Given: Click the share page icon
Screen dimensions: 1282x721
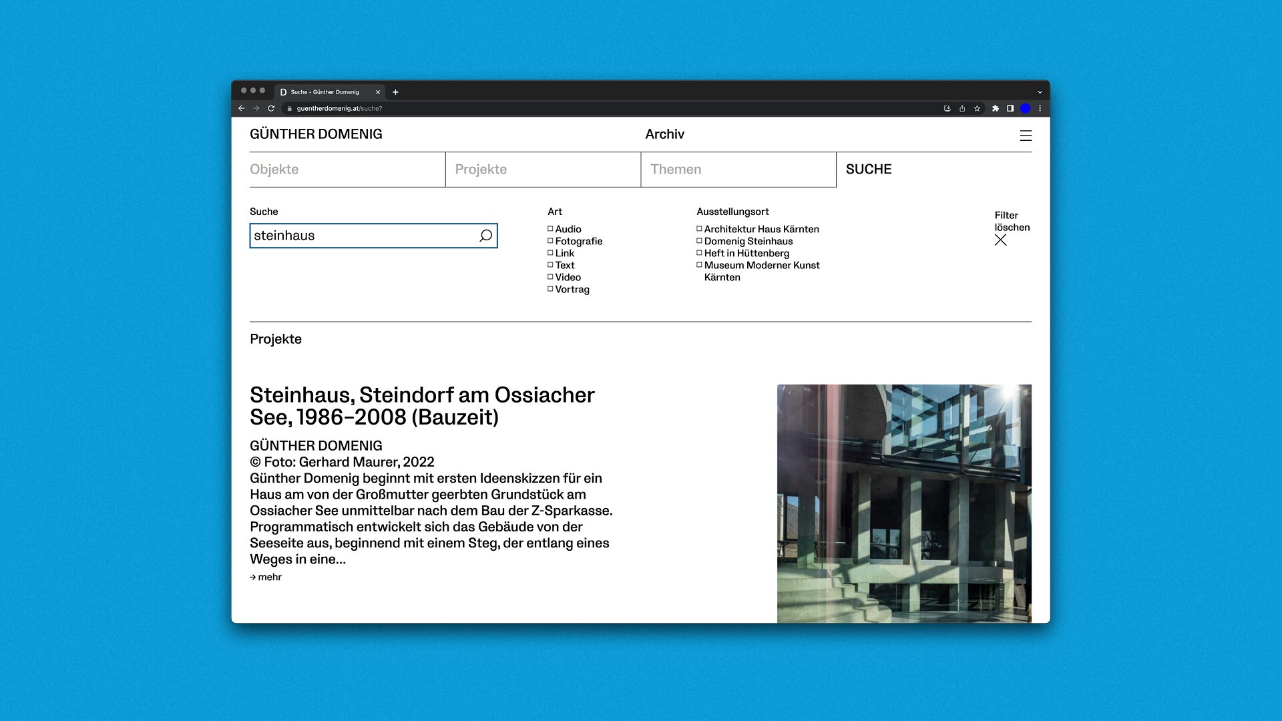Looking at the screenshot, I should coord(962,109).
